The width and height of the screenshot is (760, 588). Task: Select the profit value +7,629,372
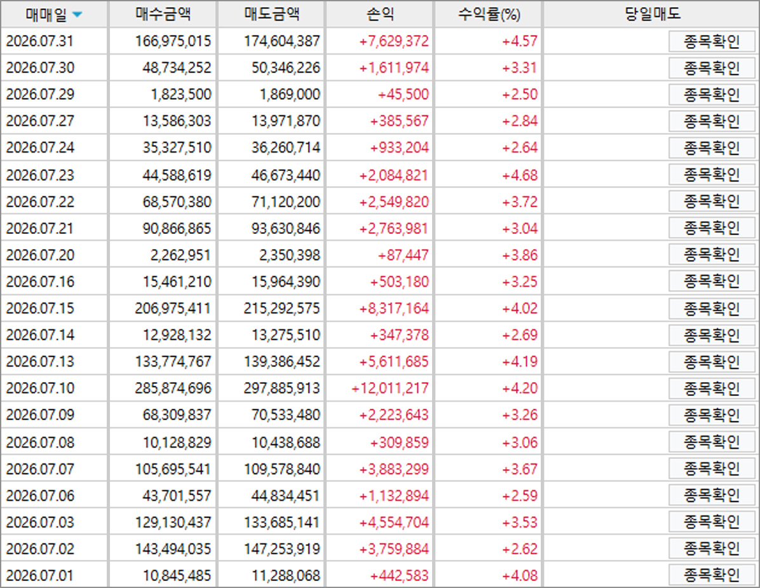394,41
